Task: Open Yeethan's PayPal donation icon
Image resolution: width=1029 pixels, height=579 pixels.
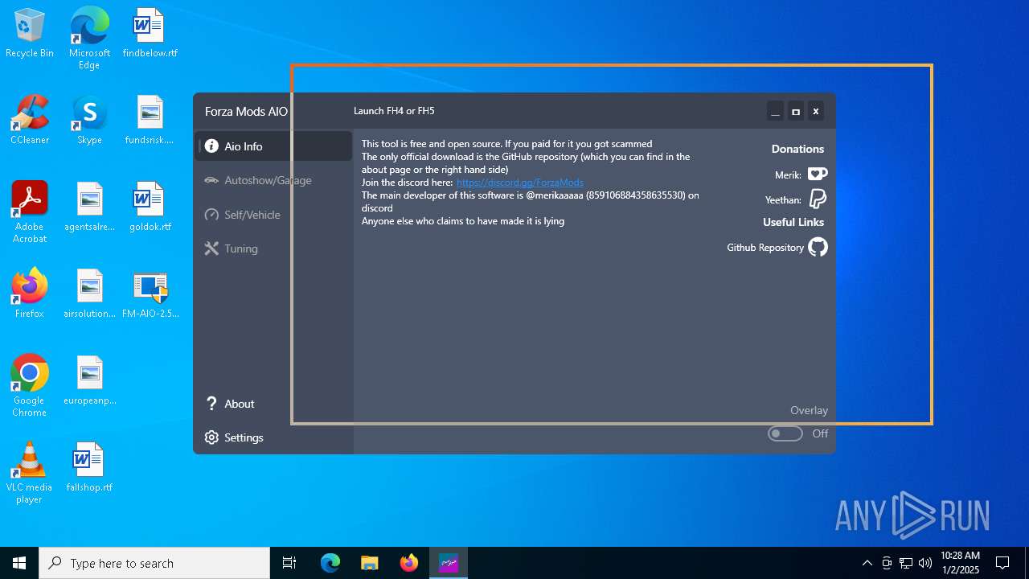Action: click(x=818, y=199)
